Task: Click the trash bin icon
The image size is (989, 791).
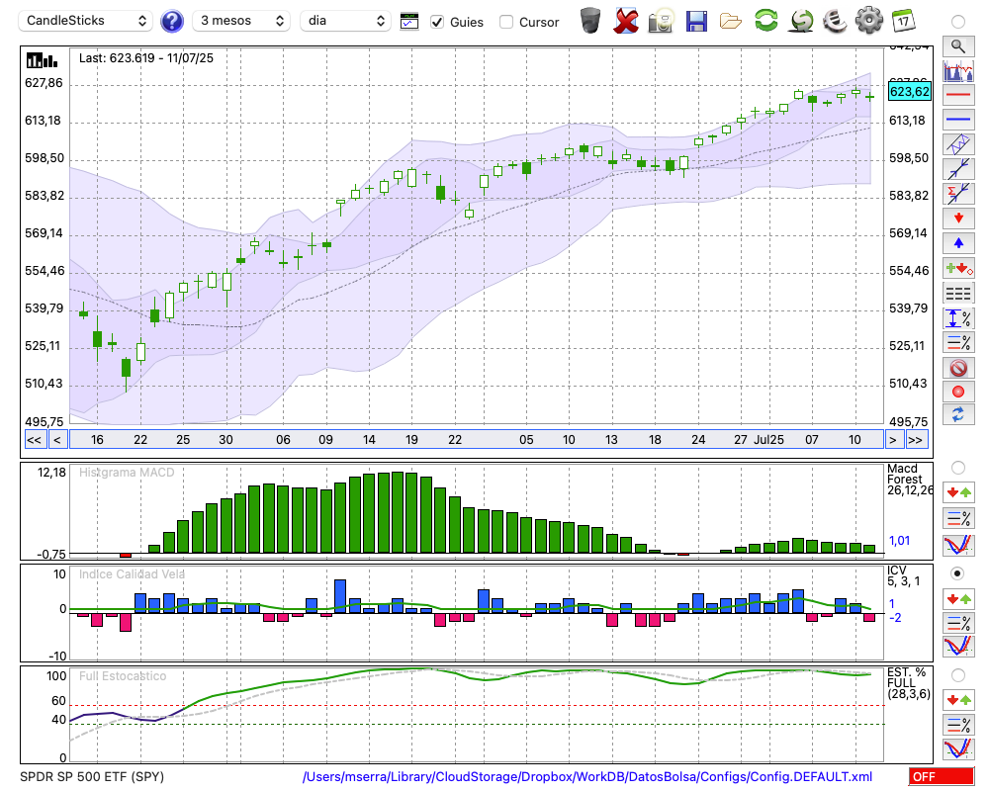Action: [590, 21]
